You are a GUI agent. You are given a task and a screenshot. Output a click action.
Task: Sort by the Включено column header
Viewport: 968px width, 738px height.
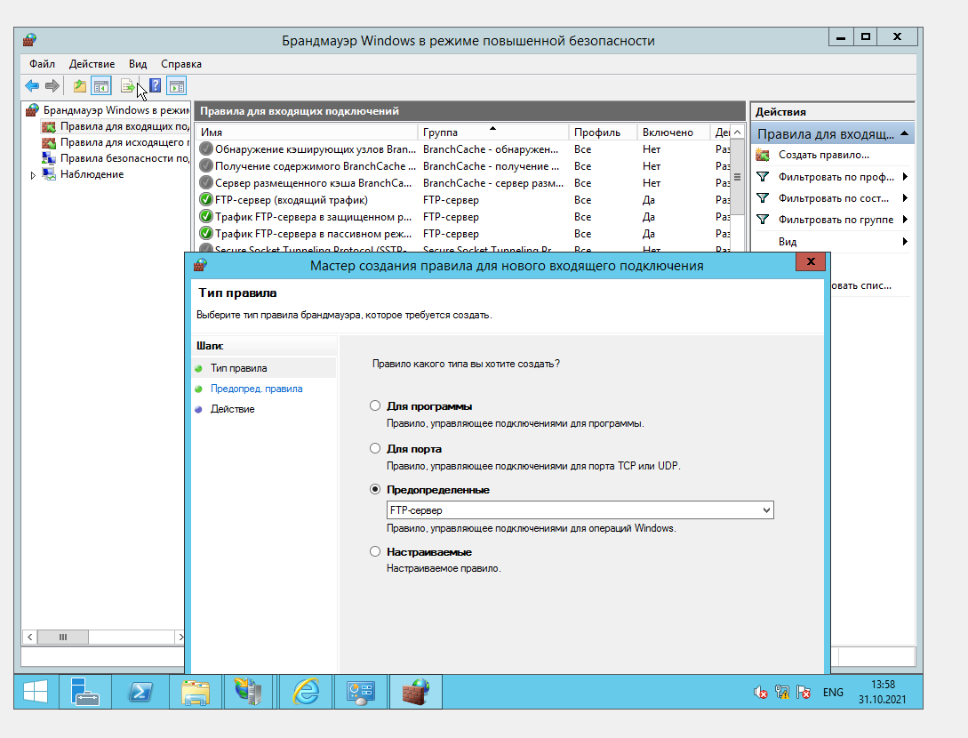coord(674,132)
